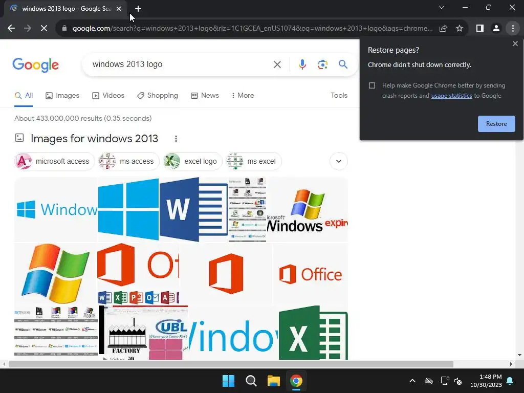Open the Word logo thumbnail
This screenshot has width=524, height=393.
pos(194,209)
